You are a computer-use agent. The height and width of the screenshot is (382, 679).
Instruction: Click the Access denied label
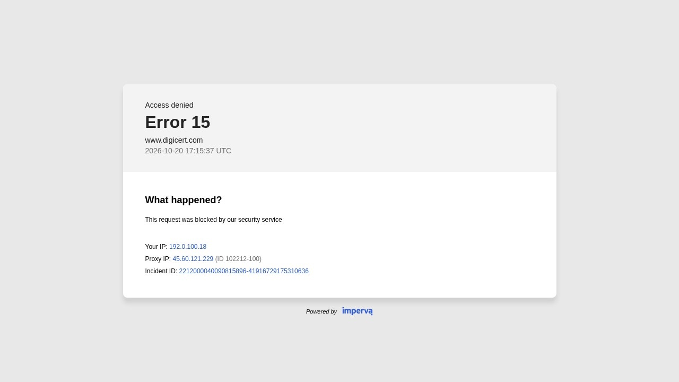point(169,105)
